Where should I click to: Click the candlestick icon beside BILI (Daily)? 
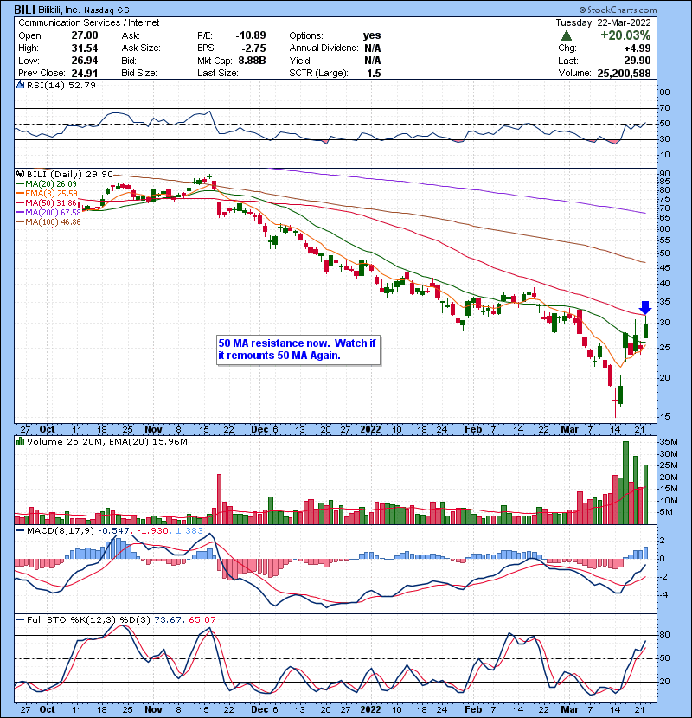[x=20, y=174]
